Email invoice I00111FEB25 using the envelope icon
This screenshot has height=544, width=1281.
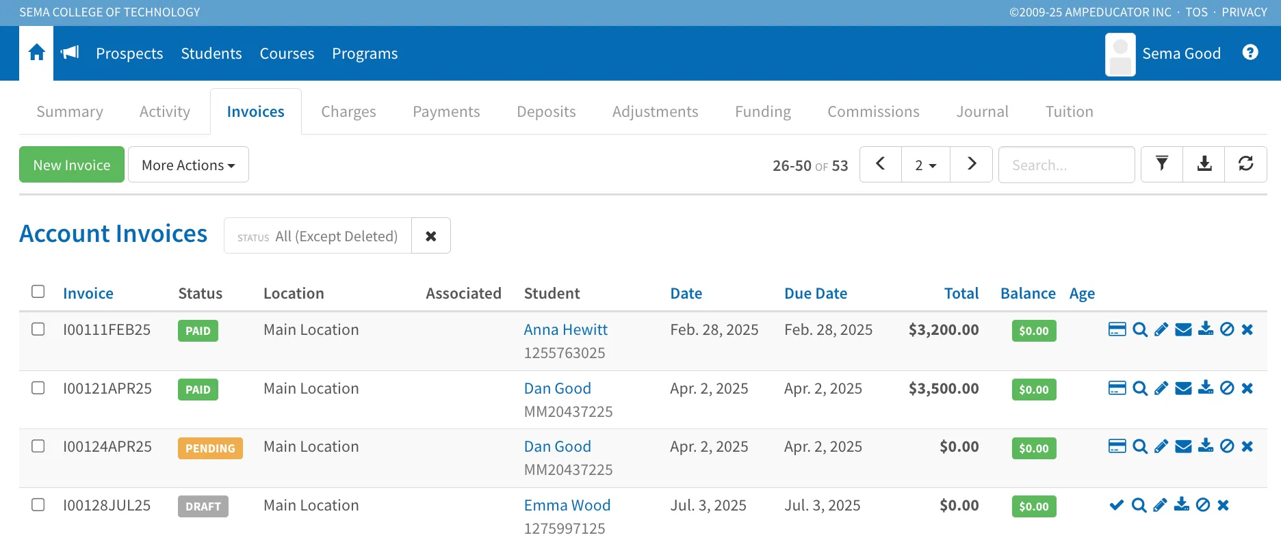[x=1184, y=329]
